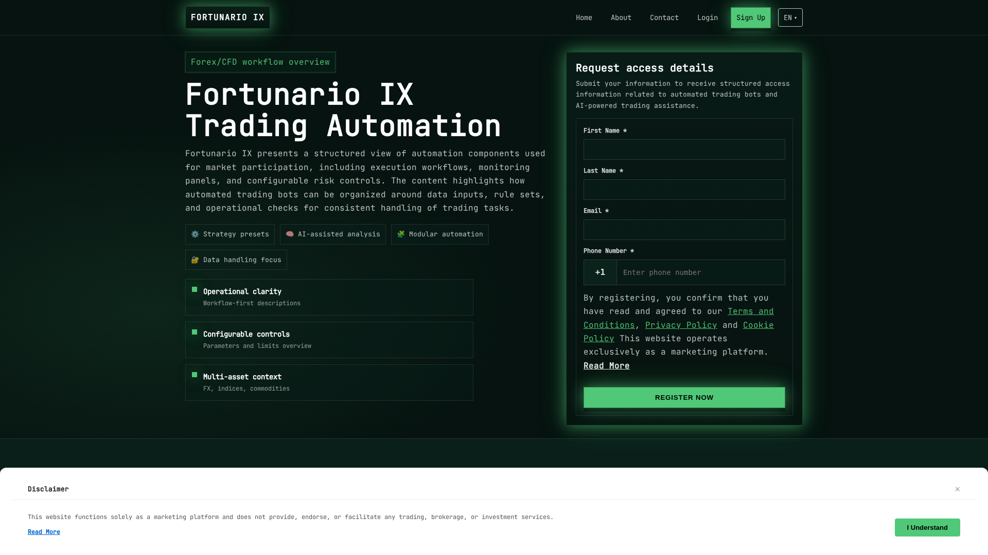Click the First Name * label

(x=605, y=131)
